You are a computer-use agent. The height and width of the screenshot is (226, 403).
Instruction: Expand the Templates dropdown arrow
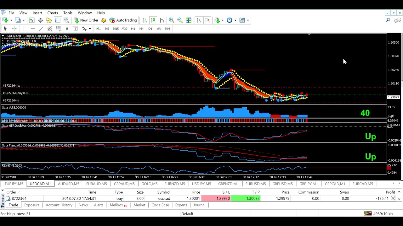pos(248,20)
